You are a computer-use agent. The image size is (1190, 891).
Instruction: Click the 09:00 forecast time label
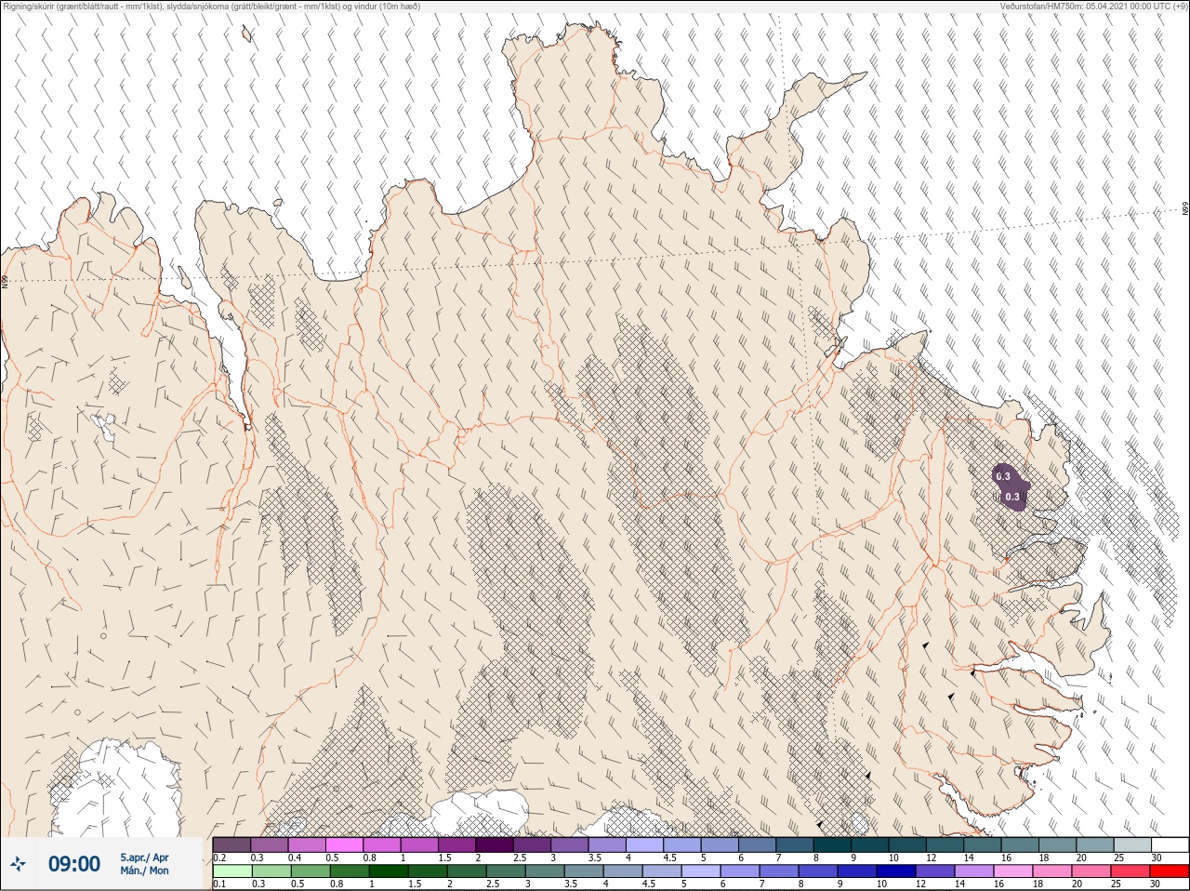(x=74, y=864)
